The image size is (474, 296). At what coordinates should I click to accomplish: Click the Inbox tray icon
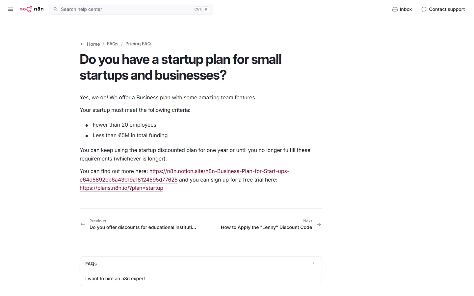(x=395, y=9)
